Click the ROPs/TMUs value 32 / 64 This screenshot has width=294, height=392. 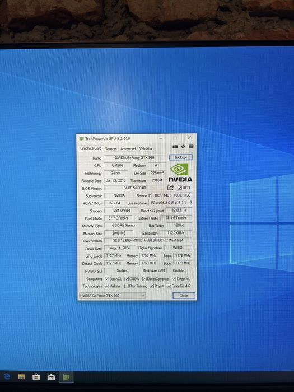point(114,203)
